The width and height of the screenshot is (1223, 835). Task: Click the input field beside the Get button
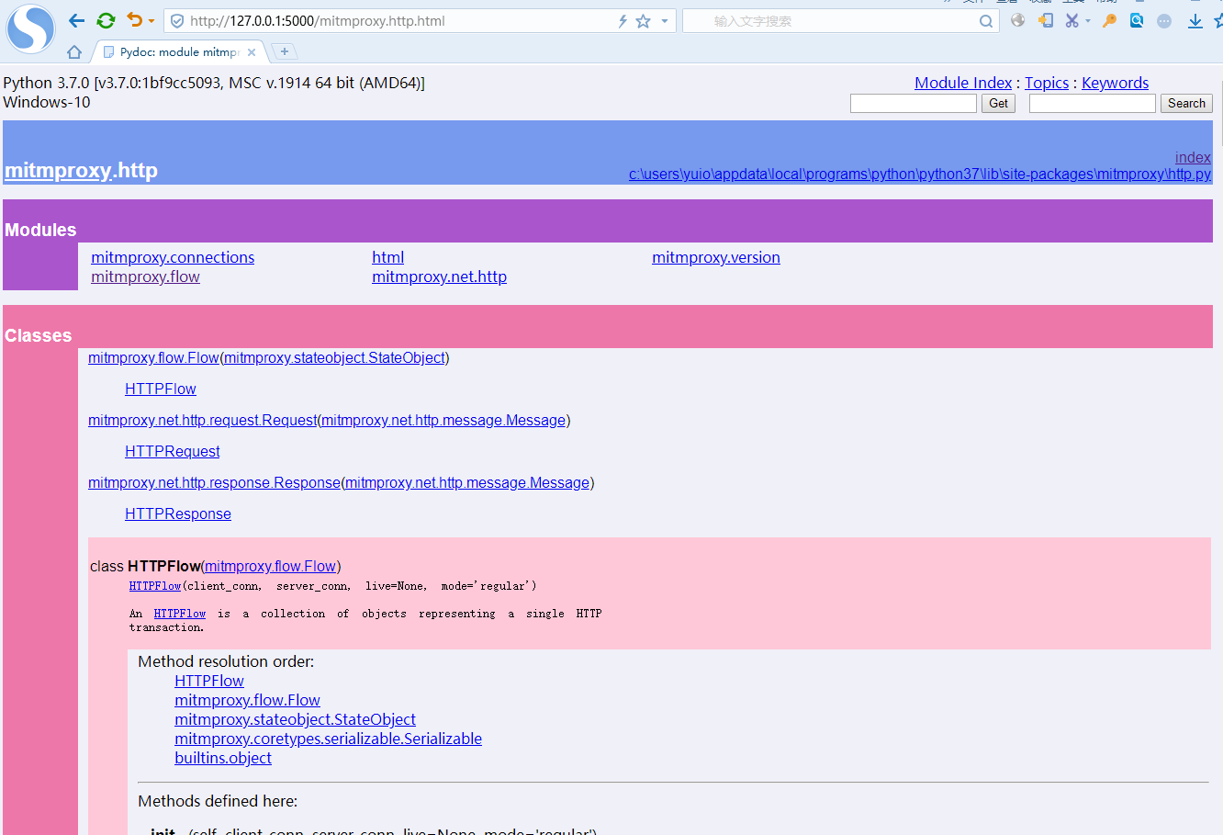click(x=913, y=104)
